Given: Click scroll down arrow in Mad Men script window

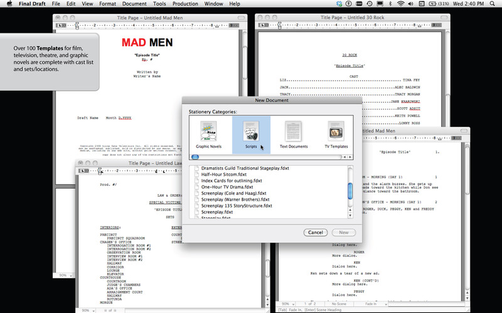Looking at the screenshot, I should (x=467, y=299).
